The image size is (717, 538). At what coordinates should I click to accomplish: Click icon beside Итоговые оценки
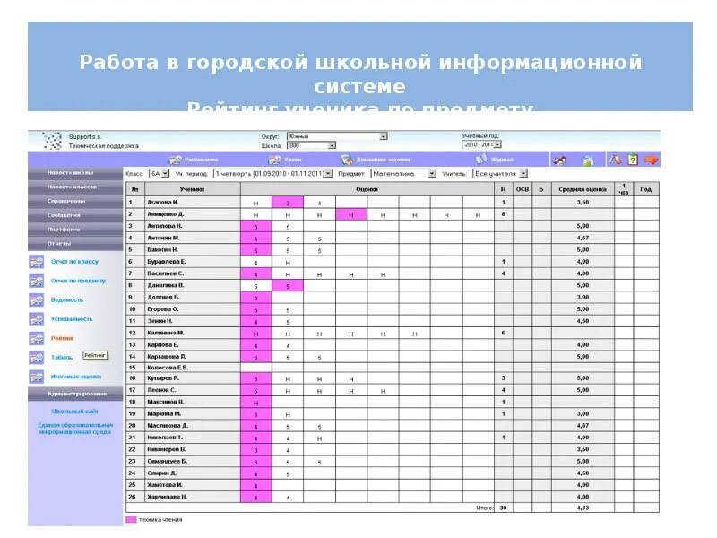(x=36, y=377)
